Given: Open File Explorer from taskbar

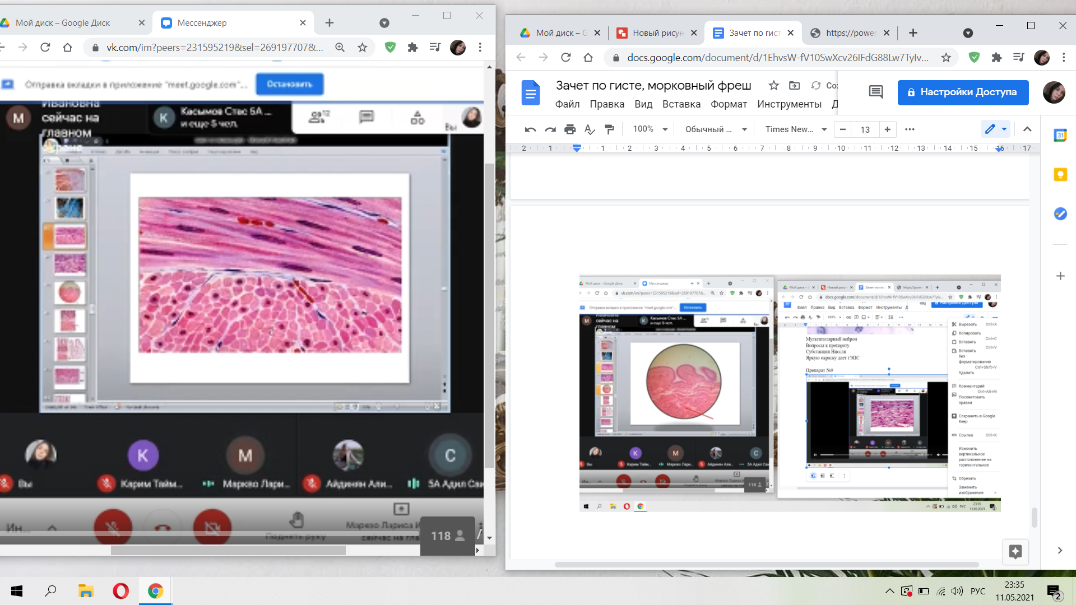Looking at the screenshot, I should 85,591.
